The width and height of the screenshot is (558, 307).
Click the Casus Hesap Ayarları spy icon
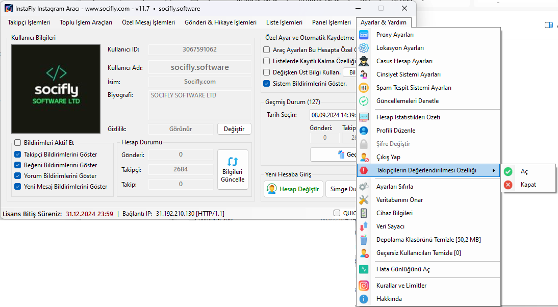pos(364,61)
